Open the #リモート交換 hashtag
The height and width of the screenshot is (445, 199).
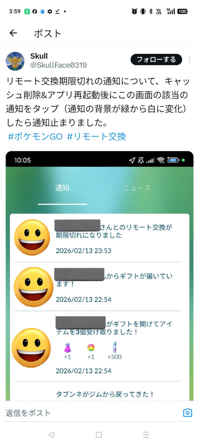tap(96, 137)
